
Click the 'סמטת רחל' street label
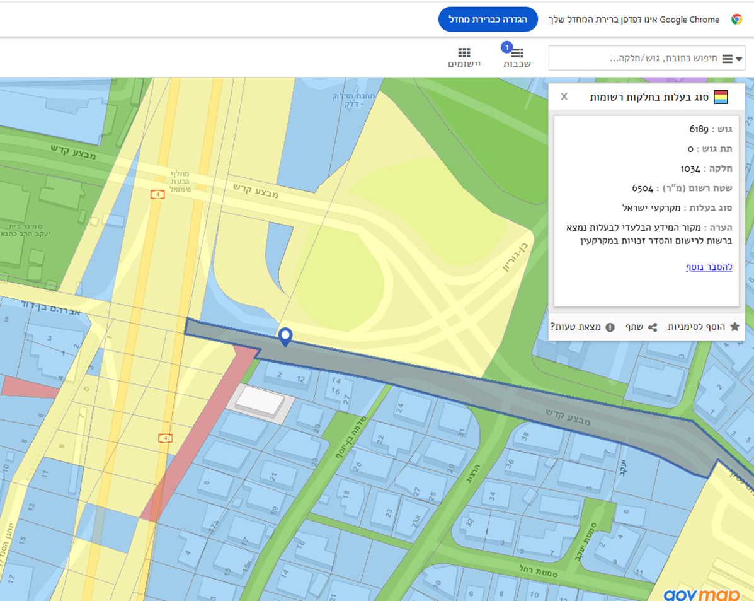point(538,571)
